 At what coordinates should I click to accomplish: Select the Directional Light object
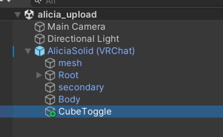pos(83,39)
